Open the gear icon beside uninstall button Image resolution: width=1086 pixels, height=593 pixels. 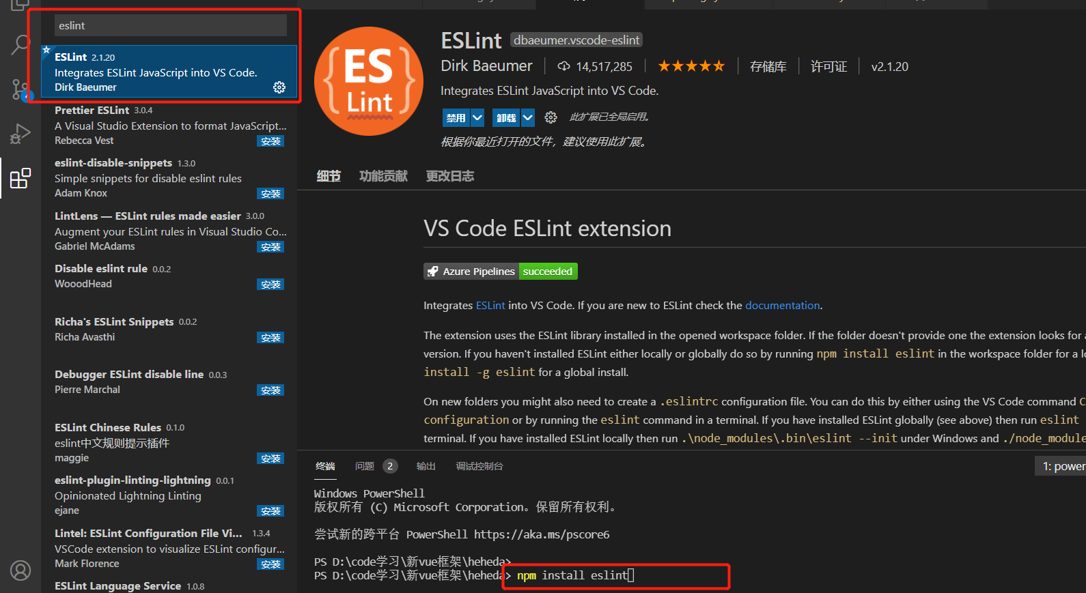tap(551, 118)
